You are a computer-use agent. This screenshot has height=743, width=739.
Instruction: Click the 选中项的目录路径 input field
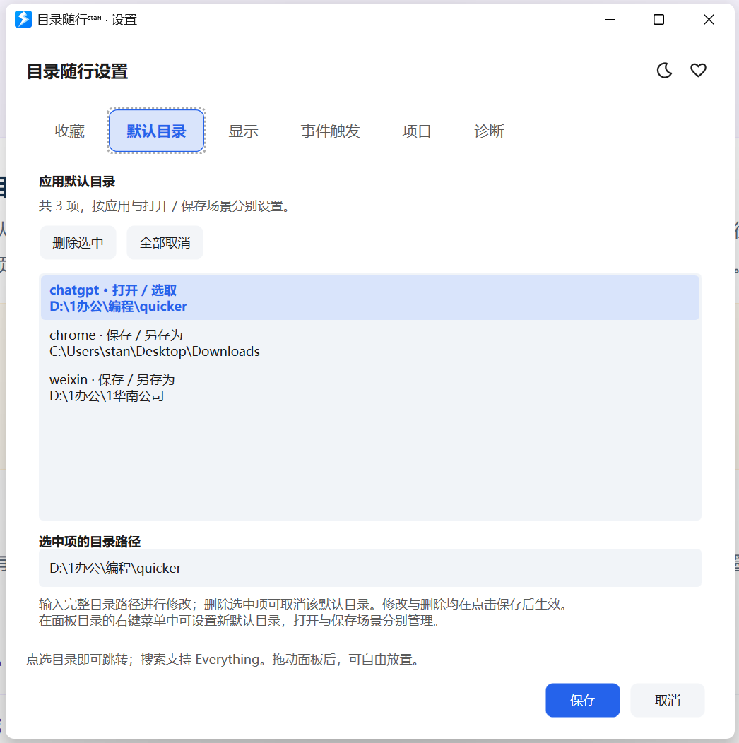pyautogui.click(x=369, y=568)
